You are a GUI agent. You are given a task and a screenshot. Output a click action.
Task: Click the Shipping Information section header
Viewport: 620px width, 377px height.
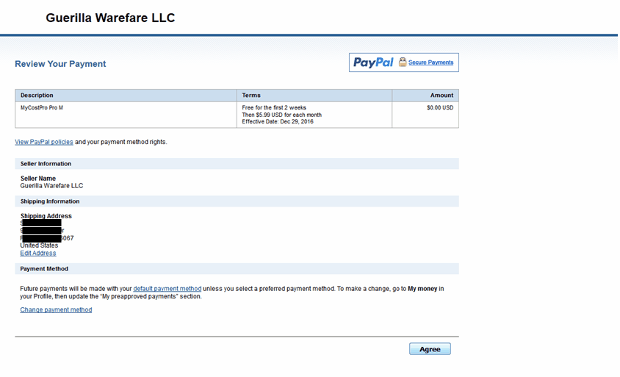[237, 201]
